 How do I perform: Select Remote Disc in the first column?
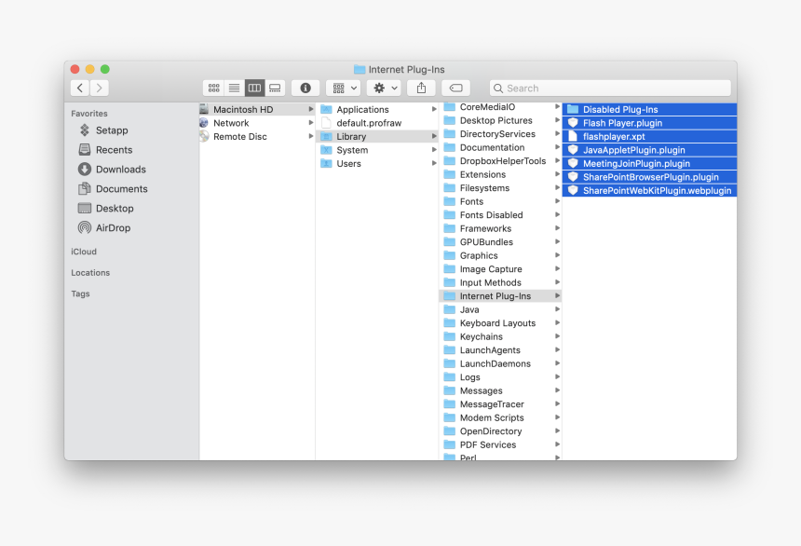[257, 136]
